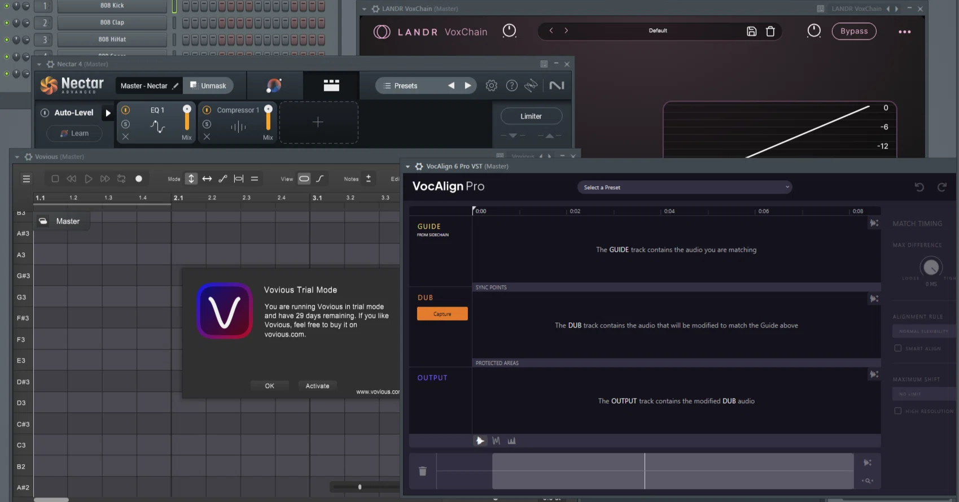The width and height of the screenshot is (959, 502).
Task: Click the trash icon in VocAlign
Action: point(423,471)
